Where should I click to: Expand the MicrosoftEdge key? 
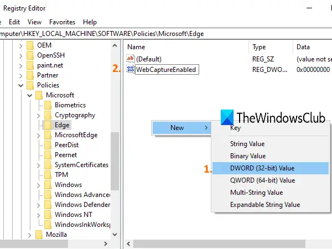pyautogui.click(x=39, y=136)
